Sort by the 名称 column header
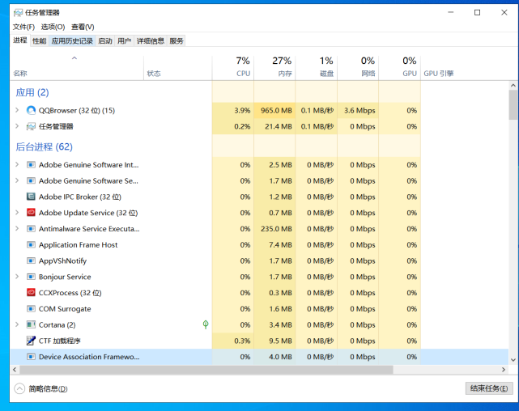The width and height of the screenshot is (519, 411). tap(77, 68)
